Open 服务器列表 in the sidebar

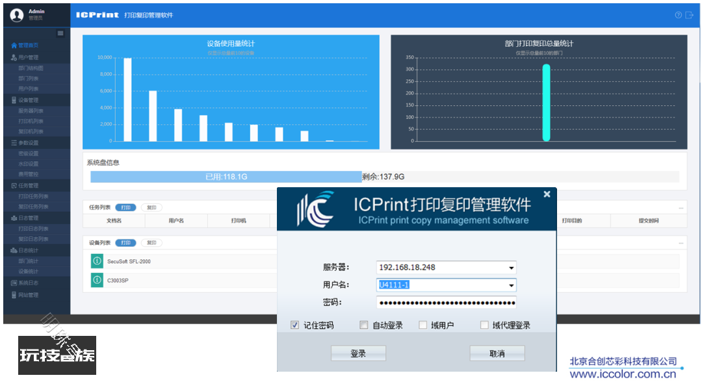click(x=31, y=111)
